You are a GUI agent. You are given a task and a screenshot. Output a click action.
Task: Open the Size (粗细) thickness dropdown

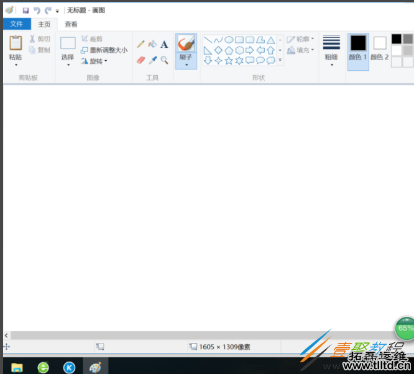click(331, 48)
